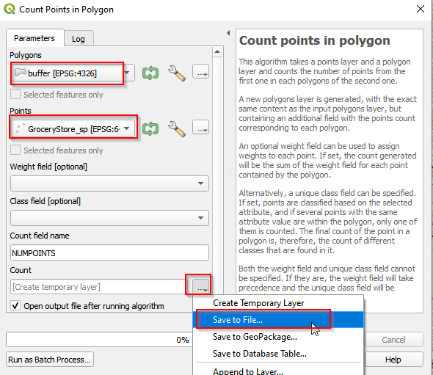
Task: Click the QGIS logo in title bar
Action: coord(10,9)
